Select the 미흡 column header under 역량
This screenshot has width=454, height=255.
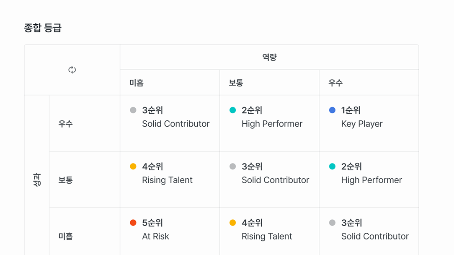click(137, 83)
